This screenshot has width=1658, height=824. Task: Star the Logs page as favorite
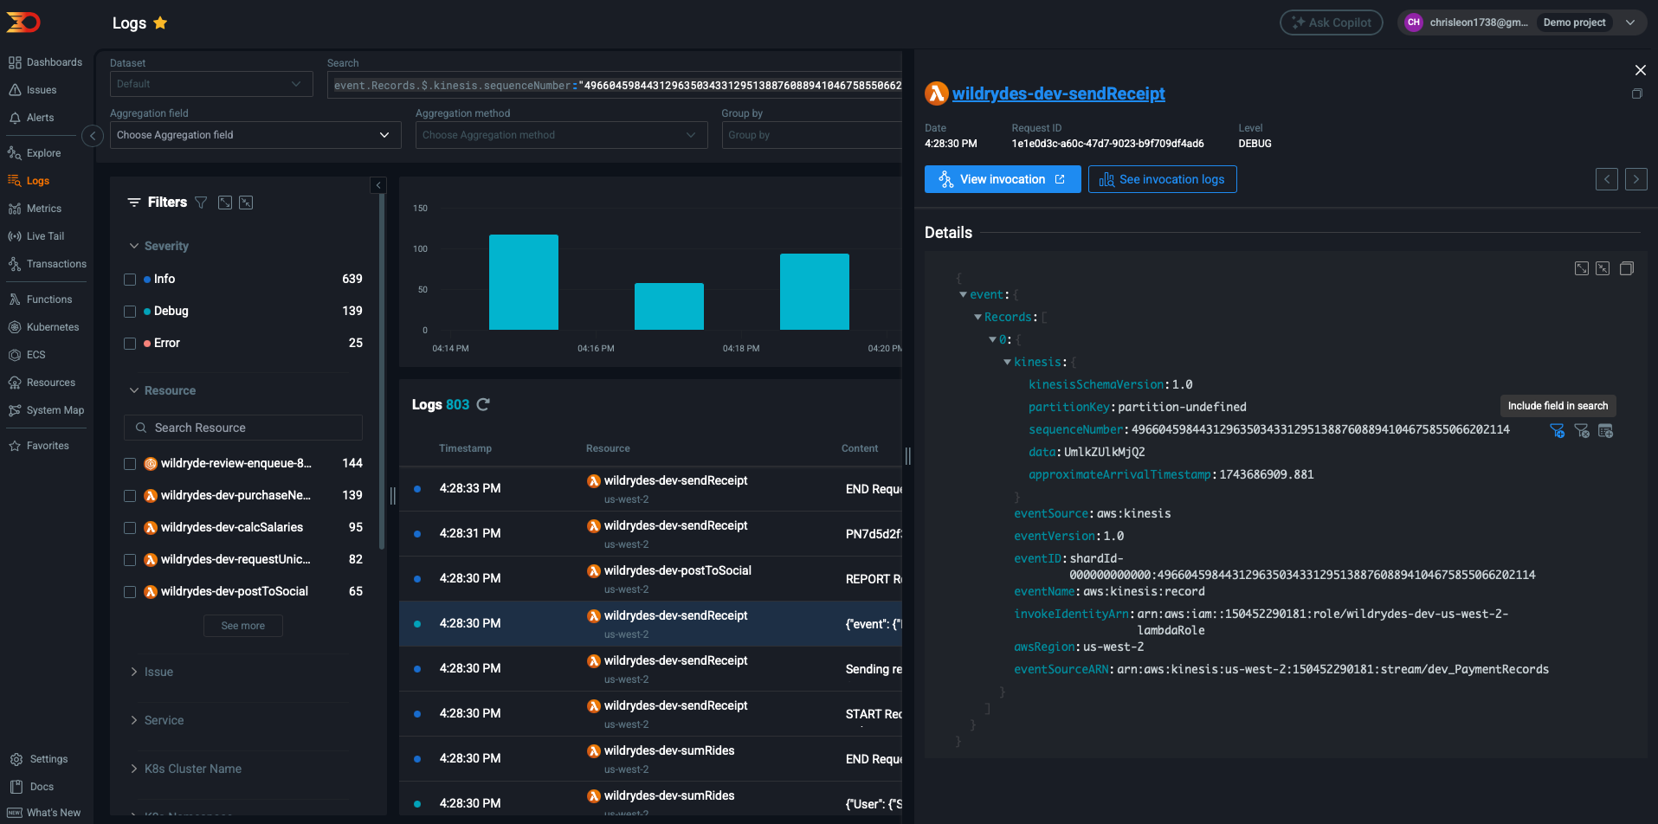coord(160,23)
